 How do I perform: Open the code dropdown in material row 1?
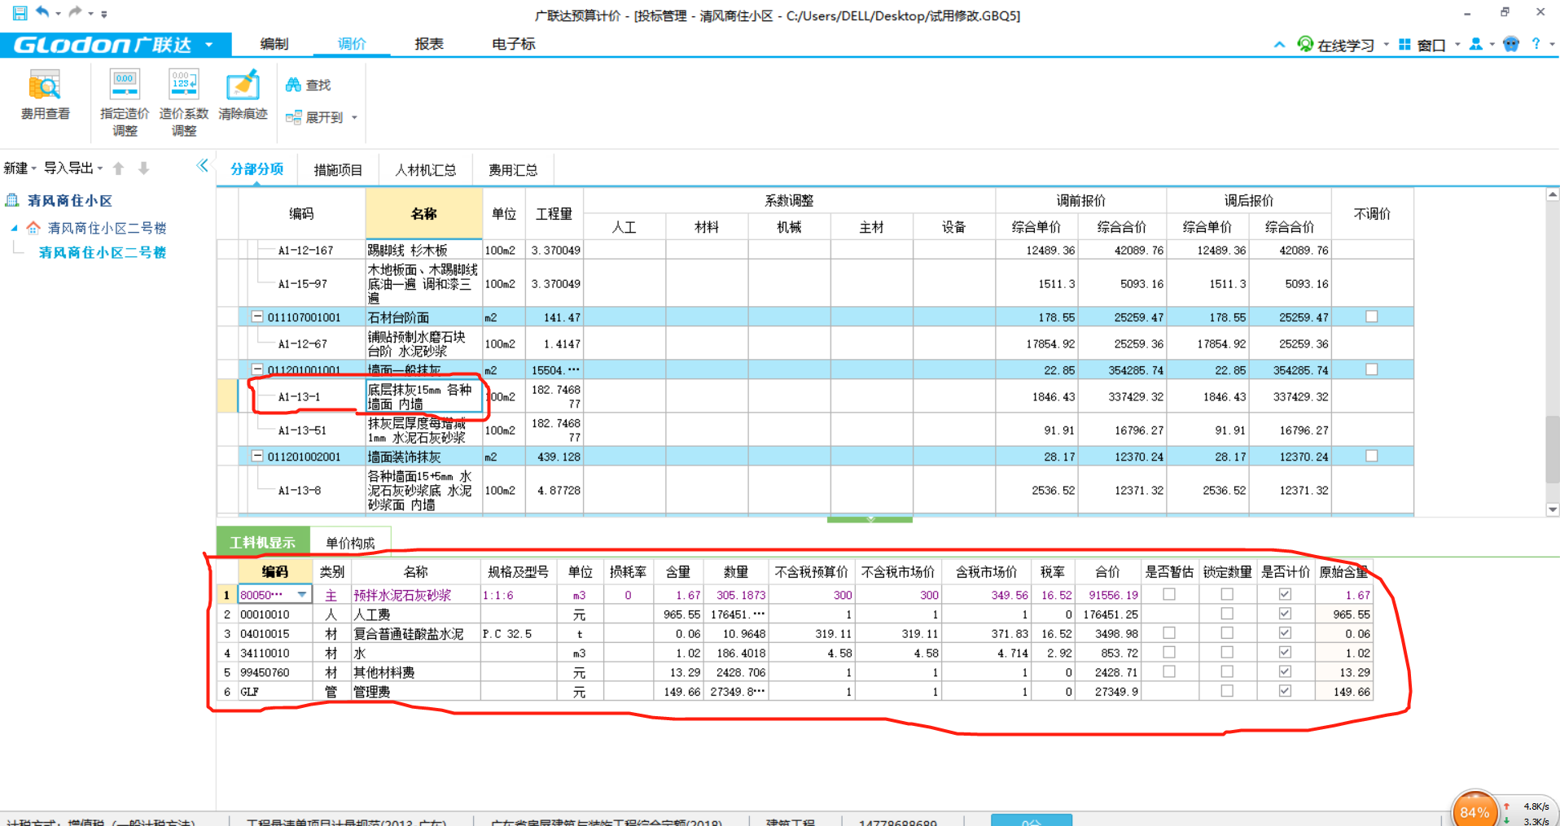tap(302, 595)
